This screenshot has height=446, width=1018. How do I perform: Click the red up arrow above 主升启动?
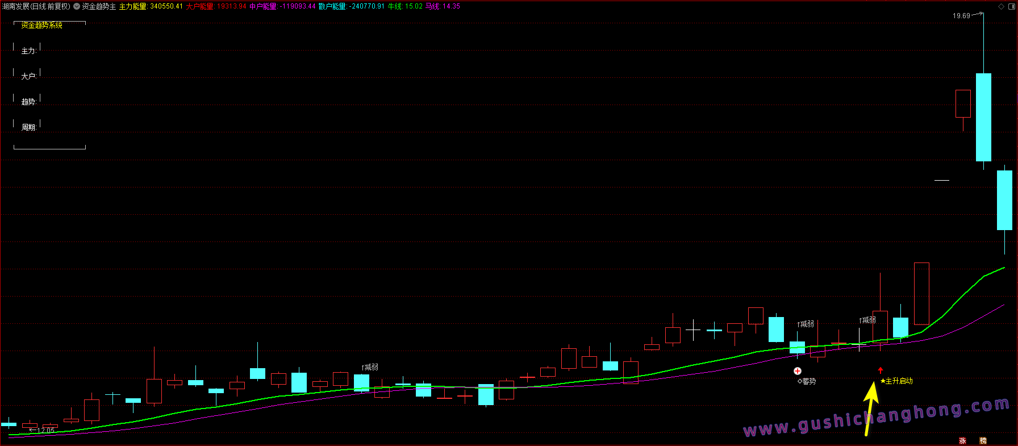click(x=881, y=370)
